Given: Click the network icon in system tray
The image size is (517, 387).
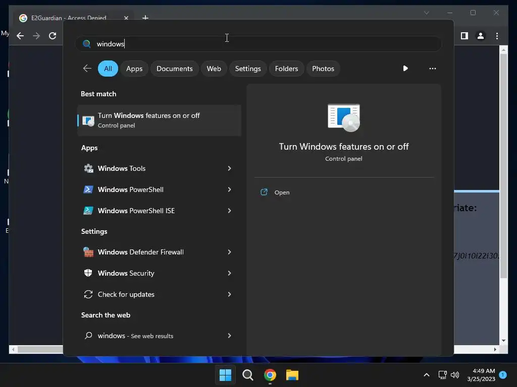Looking at the screenshot, I should 442,375.
